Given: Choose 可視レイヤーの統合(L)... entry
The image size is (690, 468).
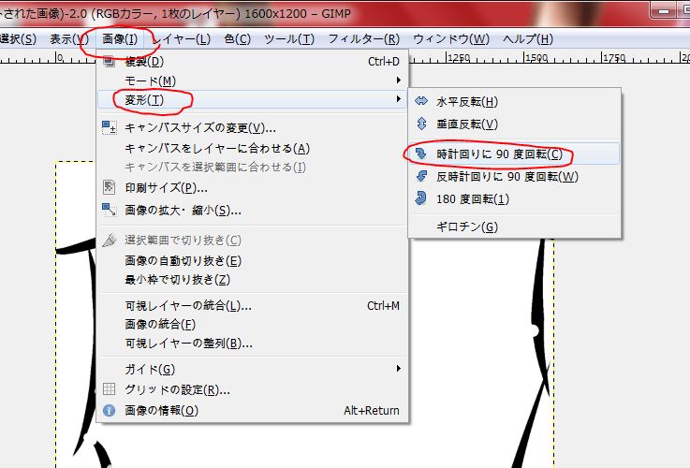Looking at the screenshot, I should coord(252,305).
